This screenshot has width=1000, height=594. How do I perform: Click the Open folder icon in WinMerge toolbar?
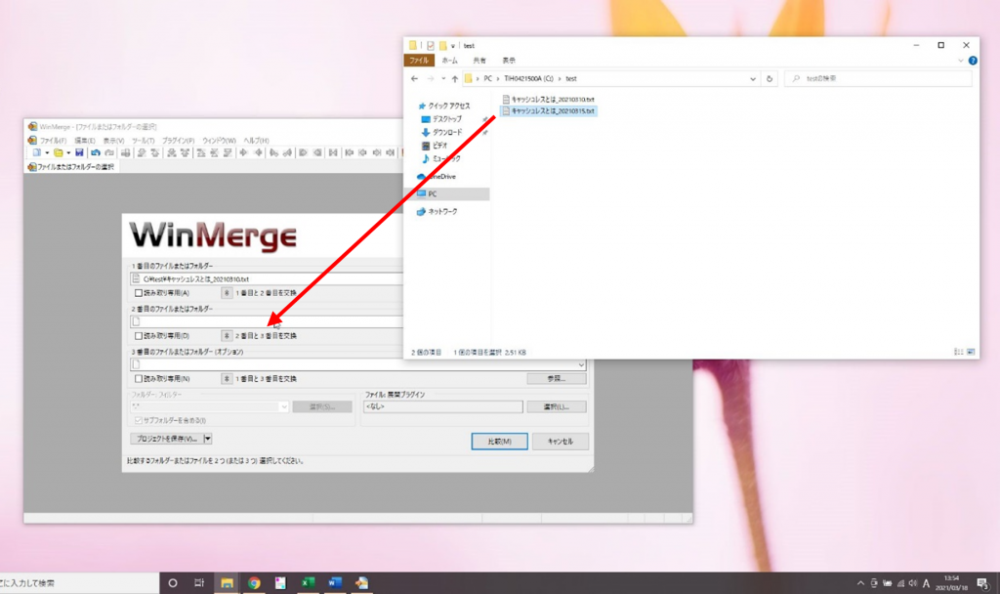point(58,152)
